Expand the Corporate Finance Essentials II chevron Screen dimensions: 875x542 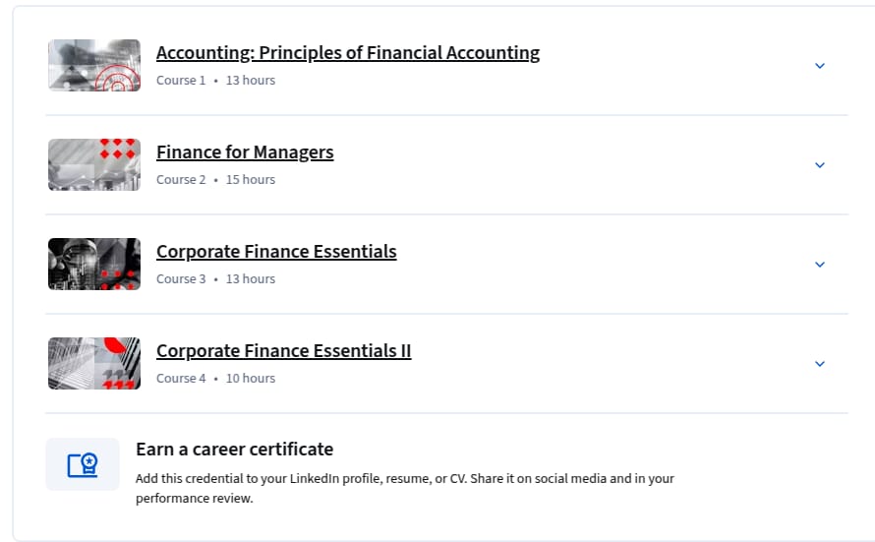click(x=820, y=364)
